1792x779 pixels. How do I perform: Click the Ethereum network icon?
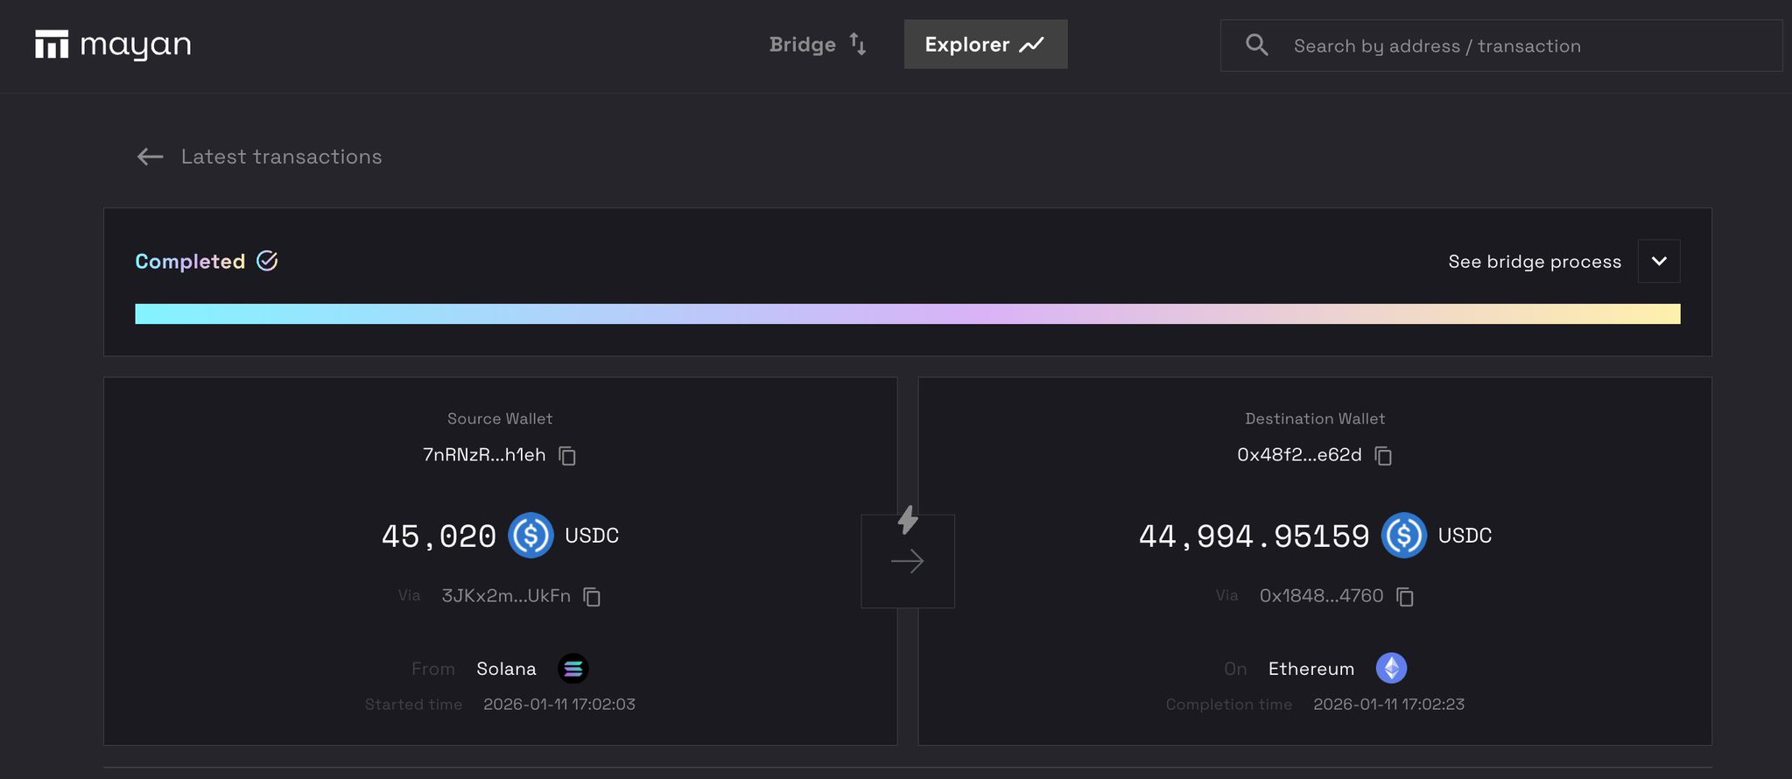point(1391,669)
